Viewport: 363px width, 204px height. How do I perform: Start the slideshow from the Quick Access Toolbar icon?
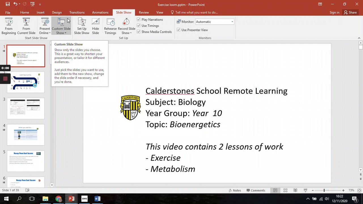point(32,4)
